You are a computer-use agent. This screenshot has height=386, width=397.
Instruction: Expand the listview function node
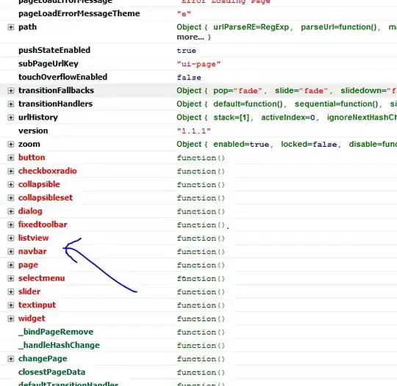pyautogui.click(x=11, y=238)
